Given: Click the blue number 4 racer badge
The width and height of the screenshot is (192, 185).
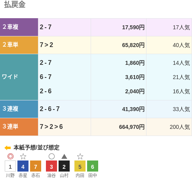Looking at the screenshot, I should [23, 166].
